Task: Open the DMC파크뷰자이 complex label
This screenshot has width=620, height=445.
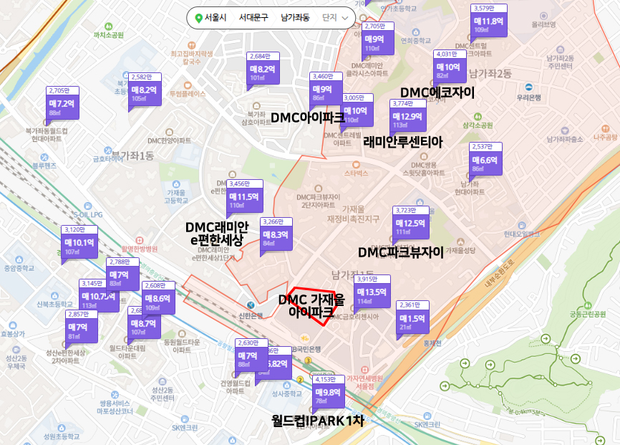Action: (x=400, y=251)
